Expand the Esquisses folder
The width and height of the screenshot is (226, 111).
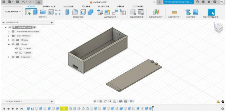pyautogui.click(x=9, y=57)
